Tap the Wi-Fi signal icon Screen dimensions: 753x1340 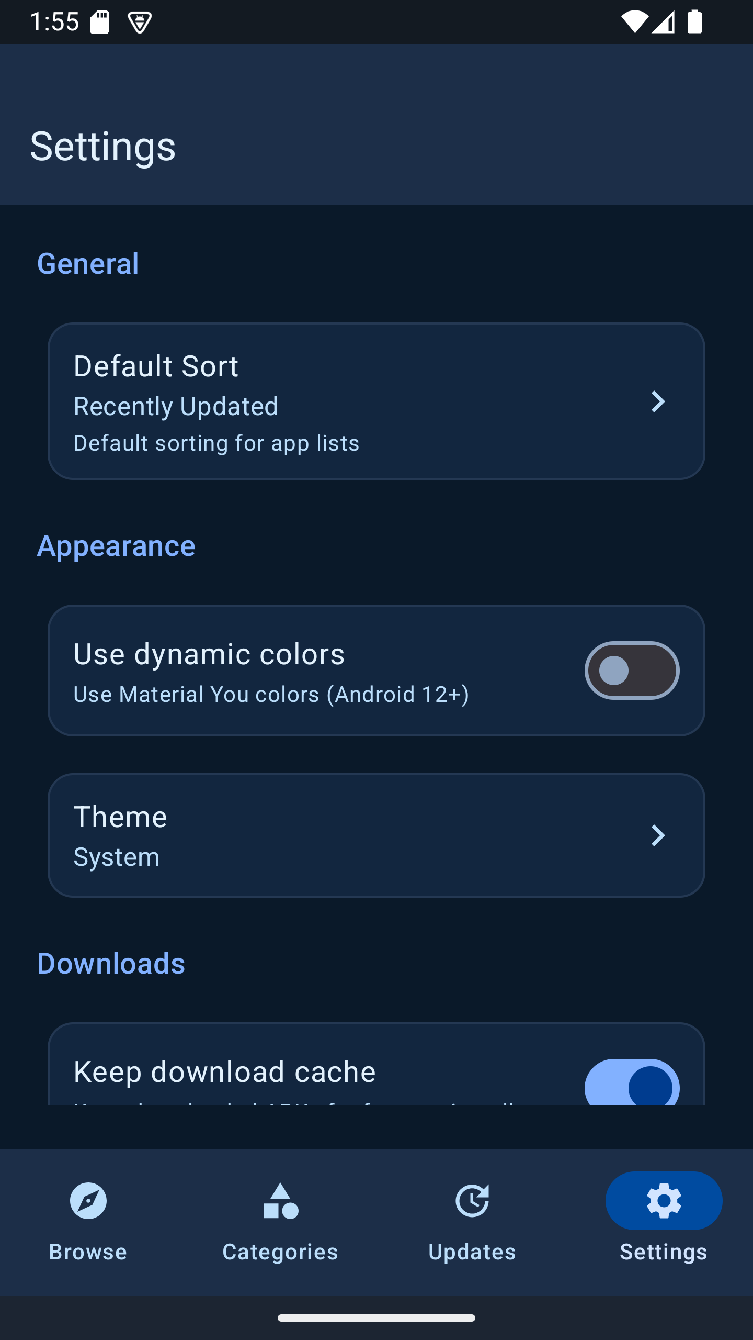(634, 22)
